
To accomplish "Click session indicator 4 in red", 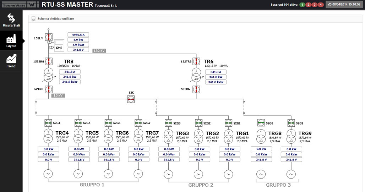I will (x=321, y=5).
